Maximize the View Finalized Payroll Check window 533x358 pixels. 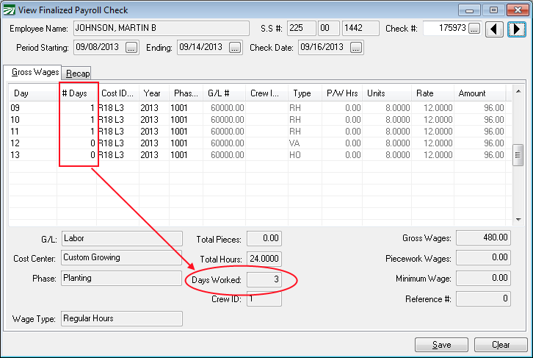(x=493, y=10)
